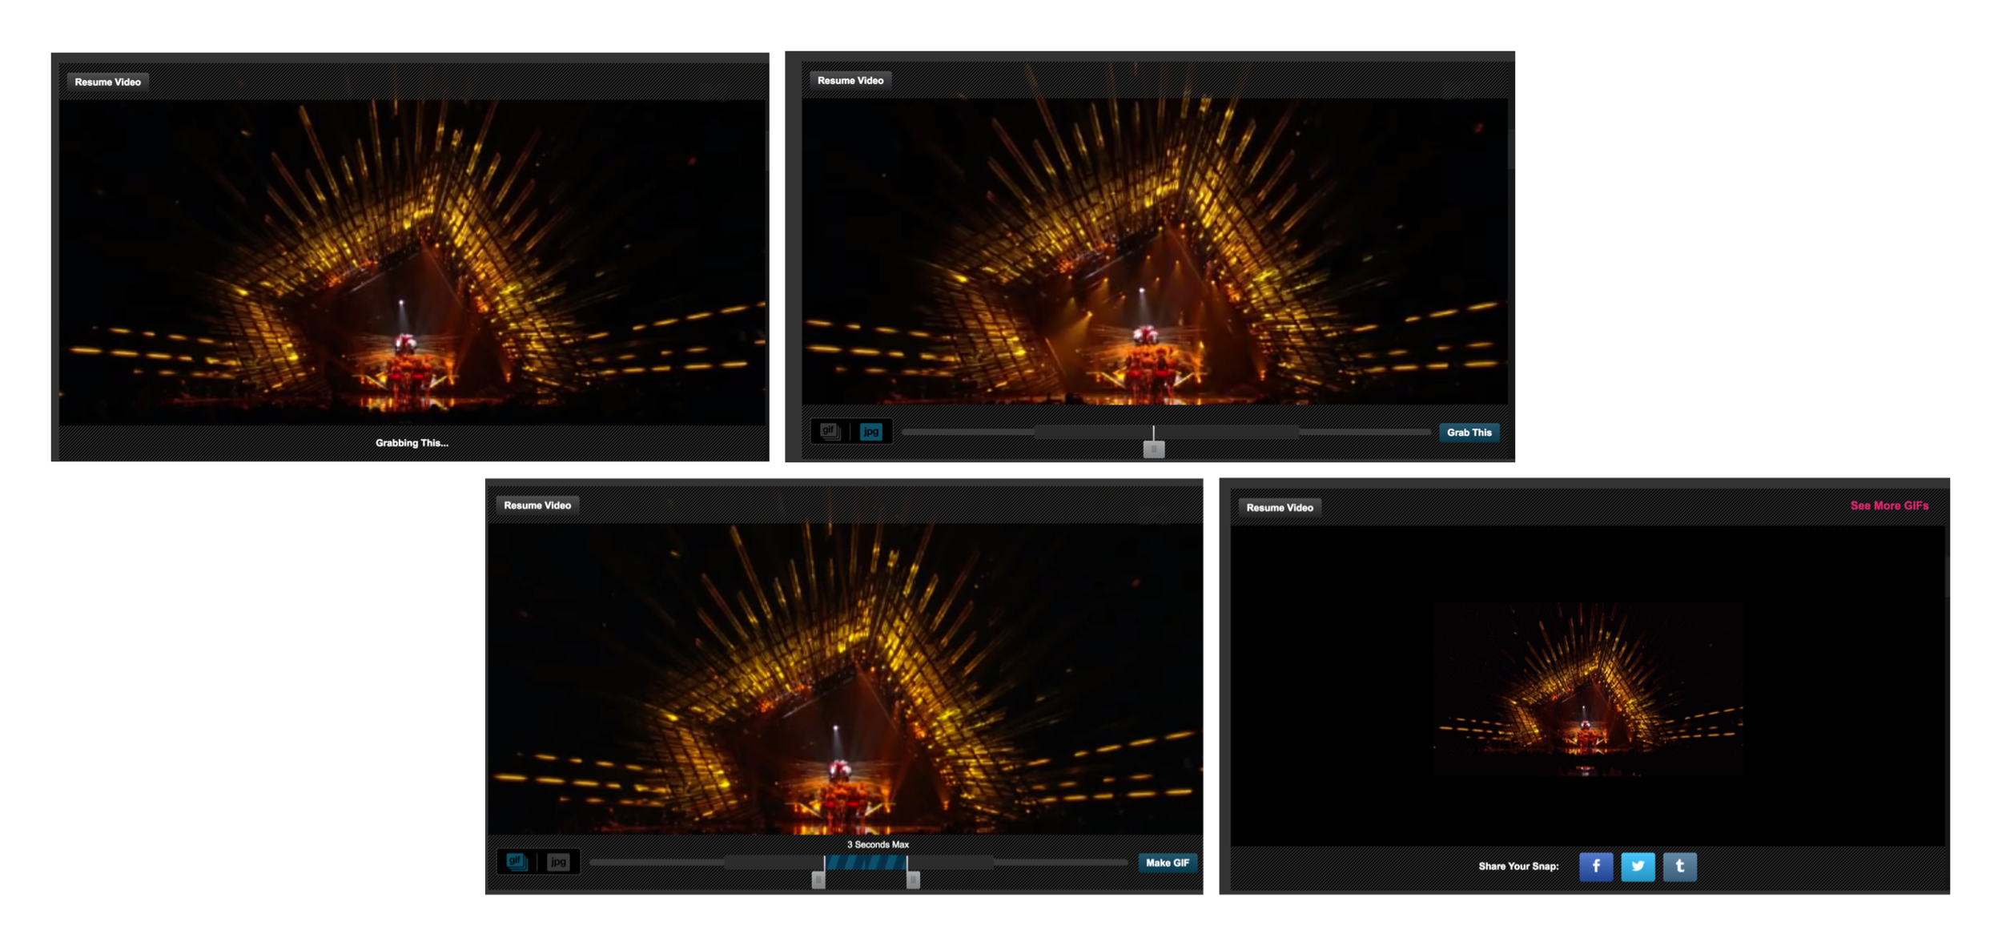Switch to gif mode in the Grab This panel

click(x=830, y=432)
